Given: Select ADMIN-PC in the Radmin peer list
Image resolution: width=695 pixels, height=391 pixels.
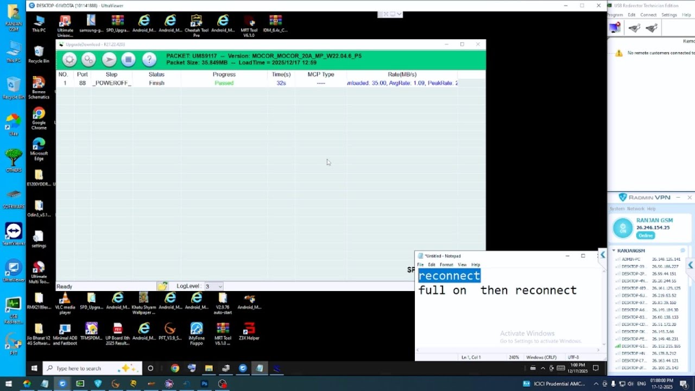Looking at the screenshot, I should pyautogui.click(x=648, y=259).
